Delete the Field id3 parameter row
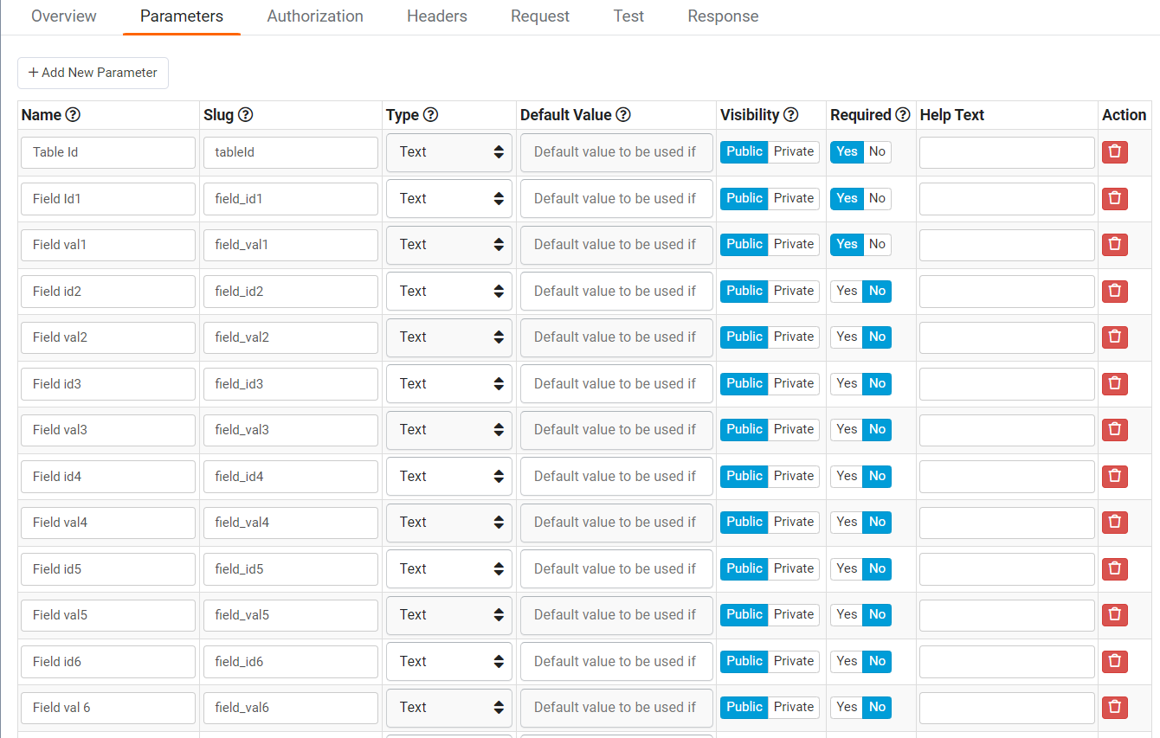This screenshot has width=1160, height=738. tap(1114, 383)
